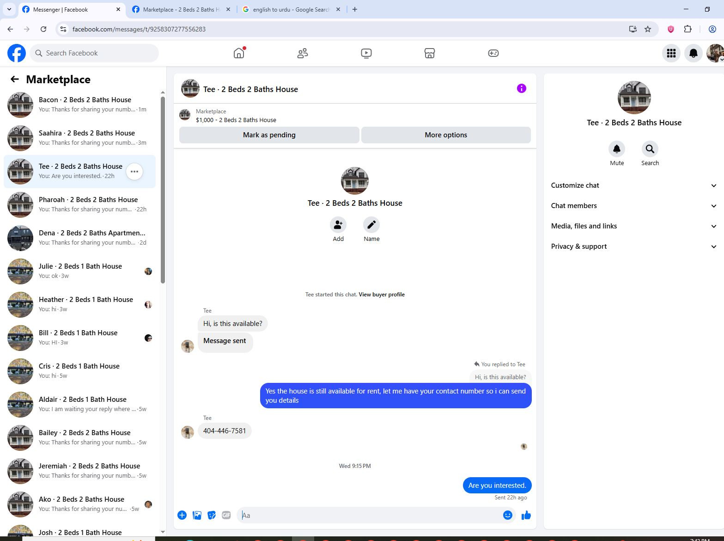The height and width of the screenshot is (541, 724).
Task: Open the Ako conversation
Action: 79,504
